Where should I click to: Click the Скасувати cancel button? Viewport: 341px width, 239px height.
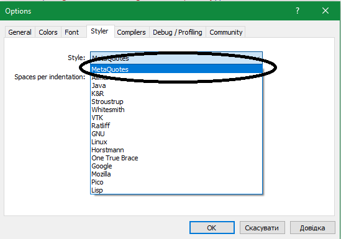pos(262,228)
